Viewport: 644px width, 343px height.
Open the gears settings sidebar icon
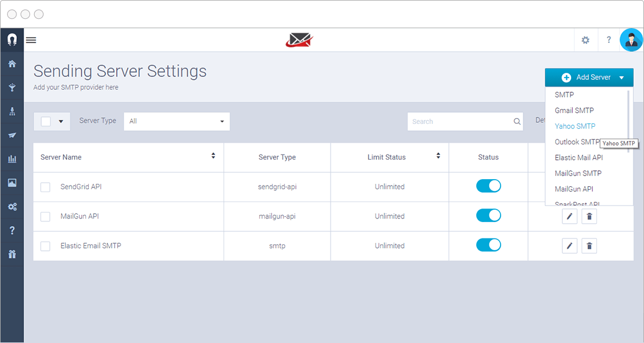[12, 206]
